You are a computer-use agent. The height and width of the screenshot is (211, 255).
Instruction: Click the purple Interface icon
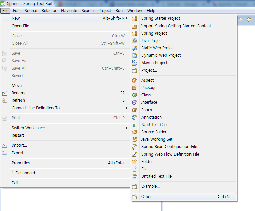click(x=134, y=102)
